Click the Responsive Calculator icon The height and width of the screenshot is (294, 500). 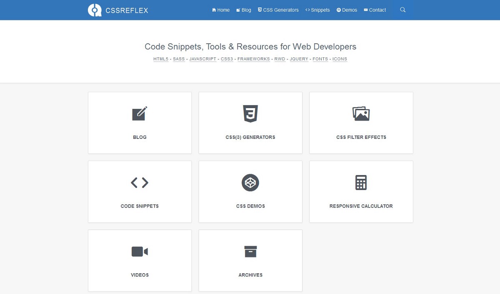pos(361,183)
